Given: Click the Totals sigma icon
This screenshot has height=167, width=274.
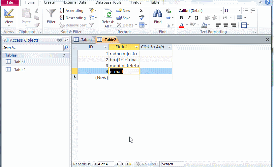Looking at the screenshot, I should (141, 11).
